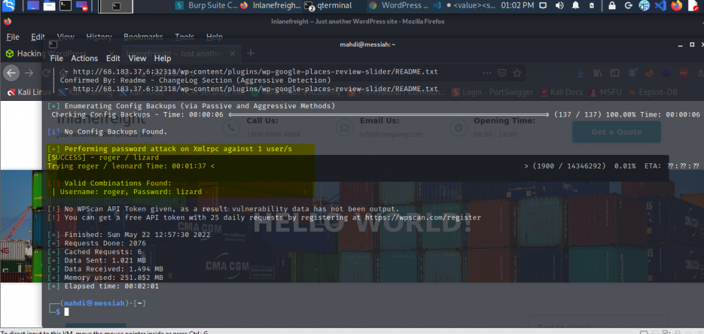The height and width of the screenshot is (334, 704).
Task: Click the Firefox tray icon
Action: [x=676, y=6]
